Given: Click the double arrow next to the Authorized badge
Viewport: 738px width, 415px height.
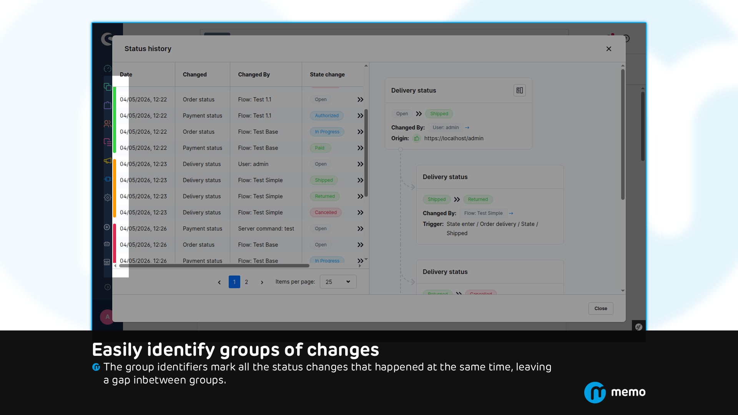Looking at the screenshot, I should pos(360,116).
